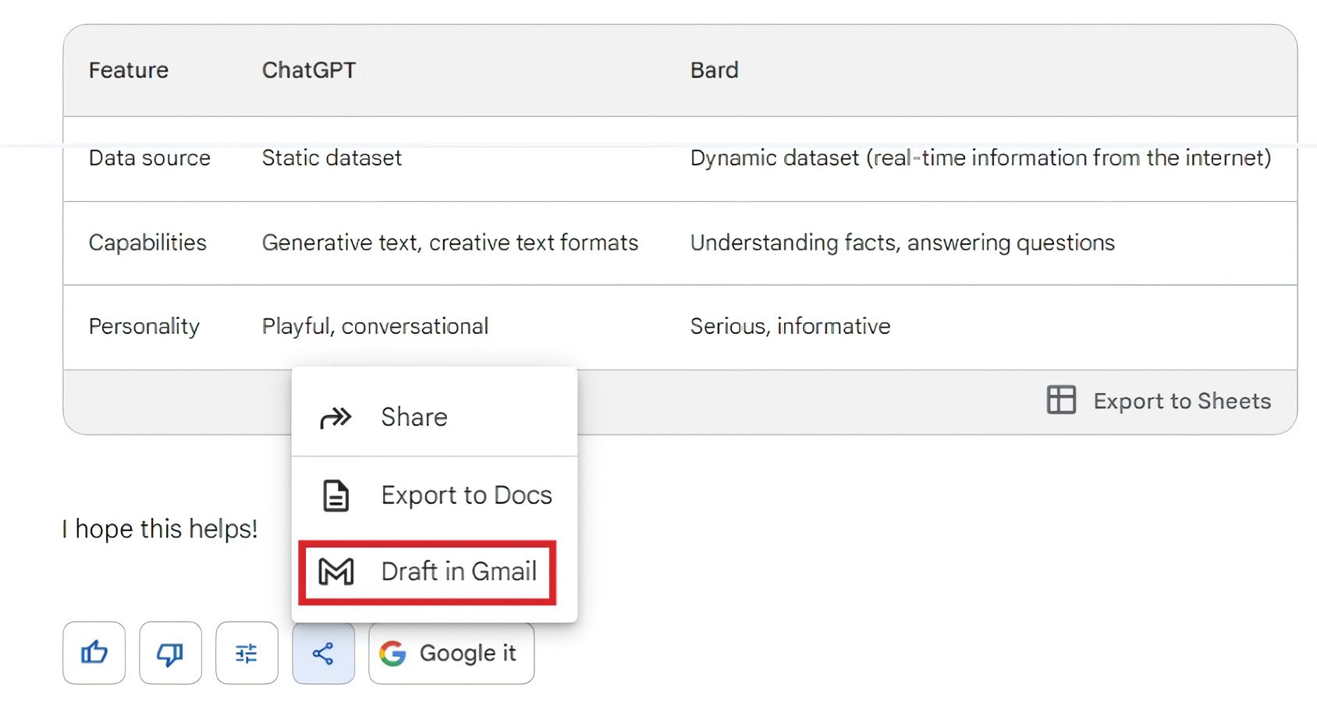Click the thumbs down bad response icon
The width and height of the screenshot is (1317, 702).
(x=170, y=652)
